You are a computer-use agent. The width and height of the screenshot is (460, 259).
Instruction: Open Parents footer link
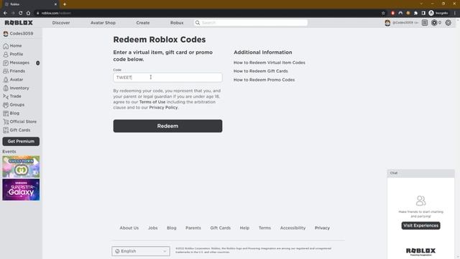(x=193, y=228)
